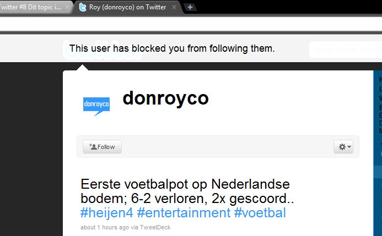Screen dimensions: 382x236
Task: Click the faded Home link in top navigation
Action: point(325,50)
